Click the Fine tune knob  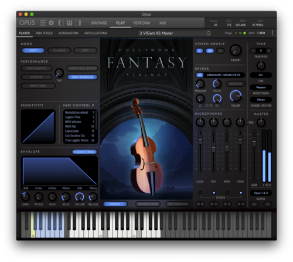click(x=261, y=66)
